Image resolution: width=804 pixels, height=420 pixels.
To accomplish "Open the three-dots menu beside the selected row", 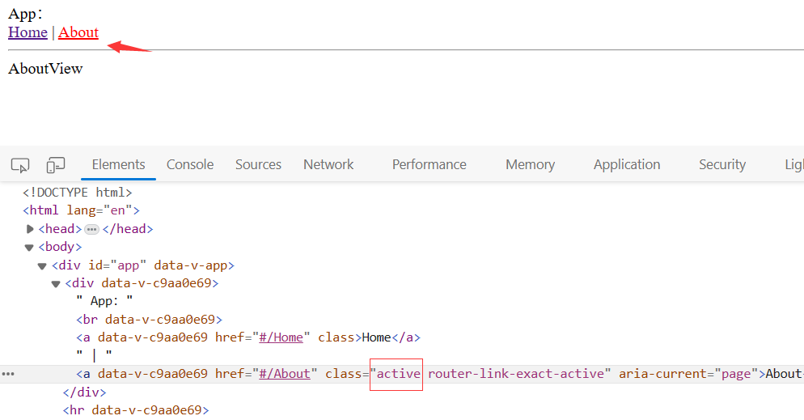I will click(8, 374).
